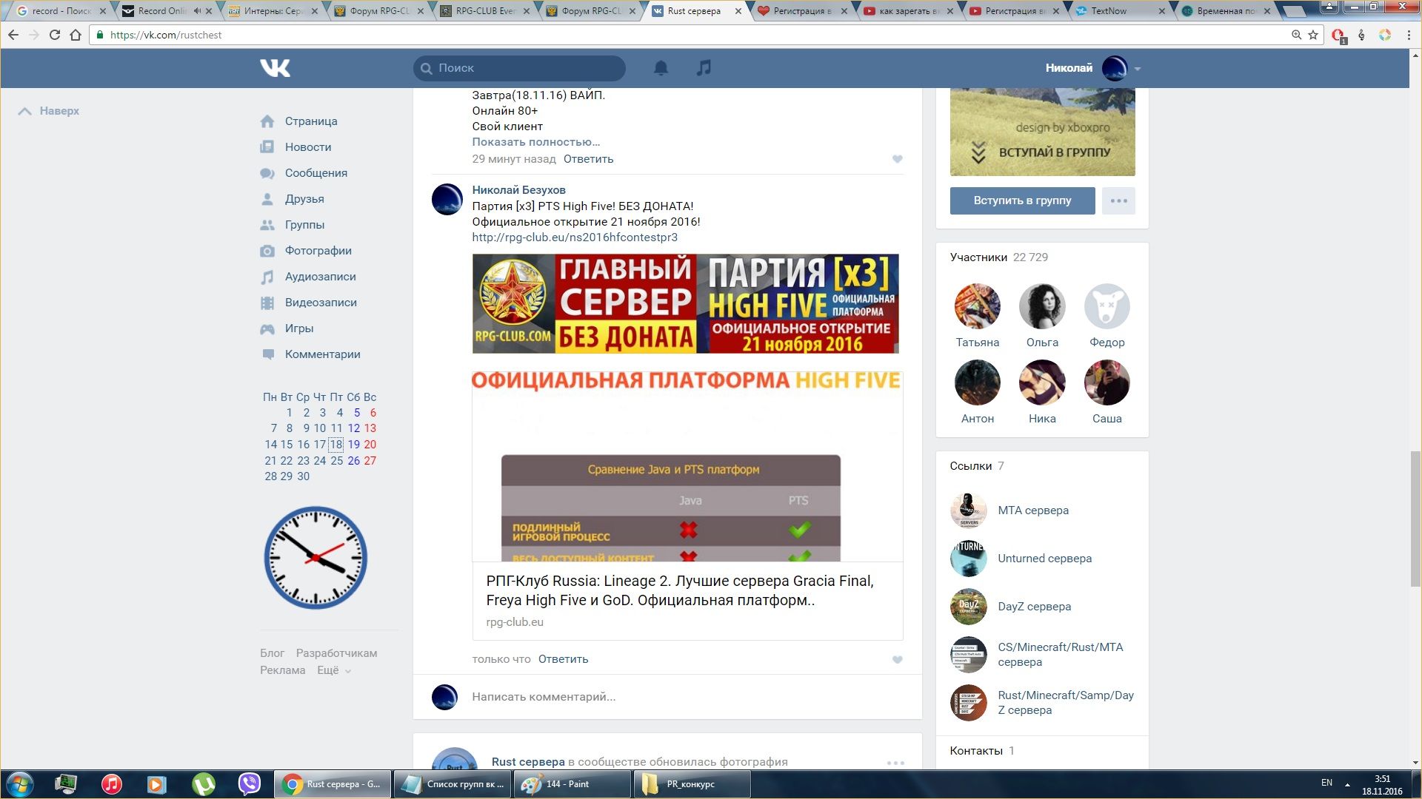Open DayZ сервера link
Image resolution: width=1422 pixels, height=799 pixels.
point(1034,607)
